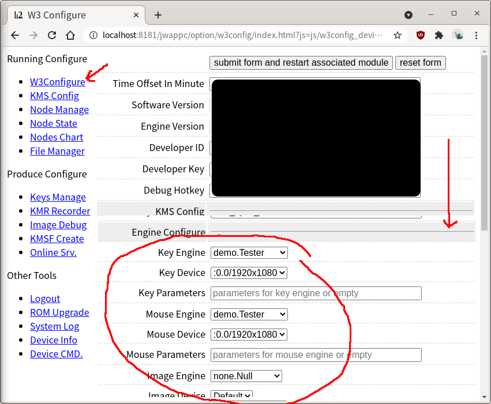Open the Device CMD. link
This screenshot has width=491, height=404.
[x=57, y=354]
